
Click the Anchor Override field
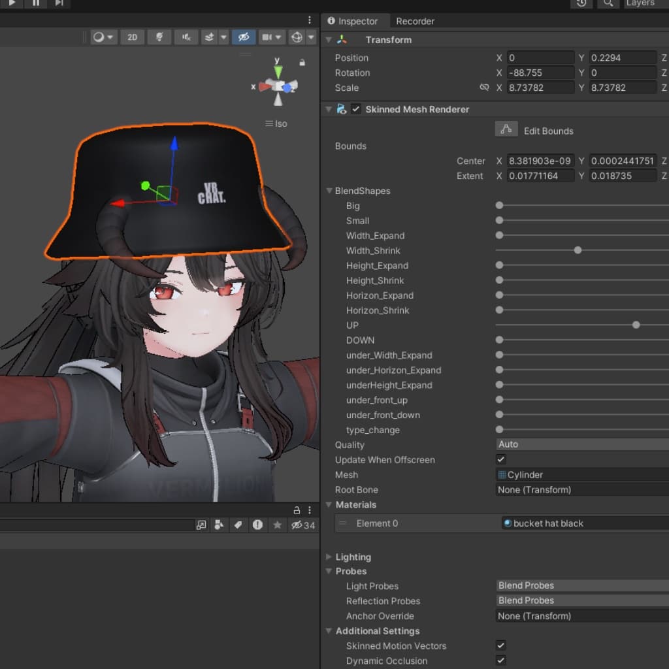[x=582, y=616]
